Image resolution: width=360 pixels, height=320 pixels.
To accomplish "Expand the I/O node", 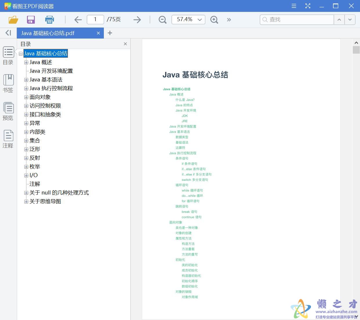I will click(26, 175).
